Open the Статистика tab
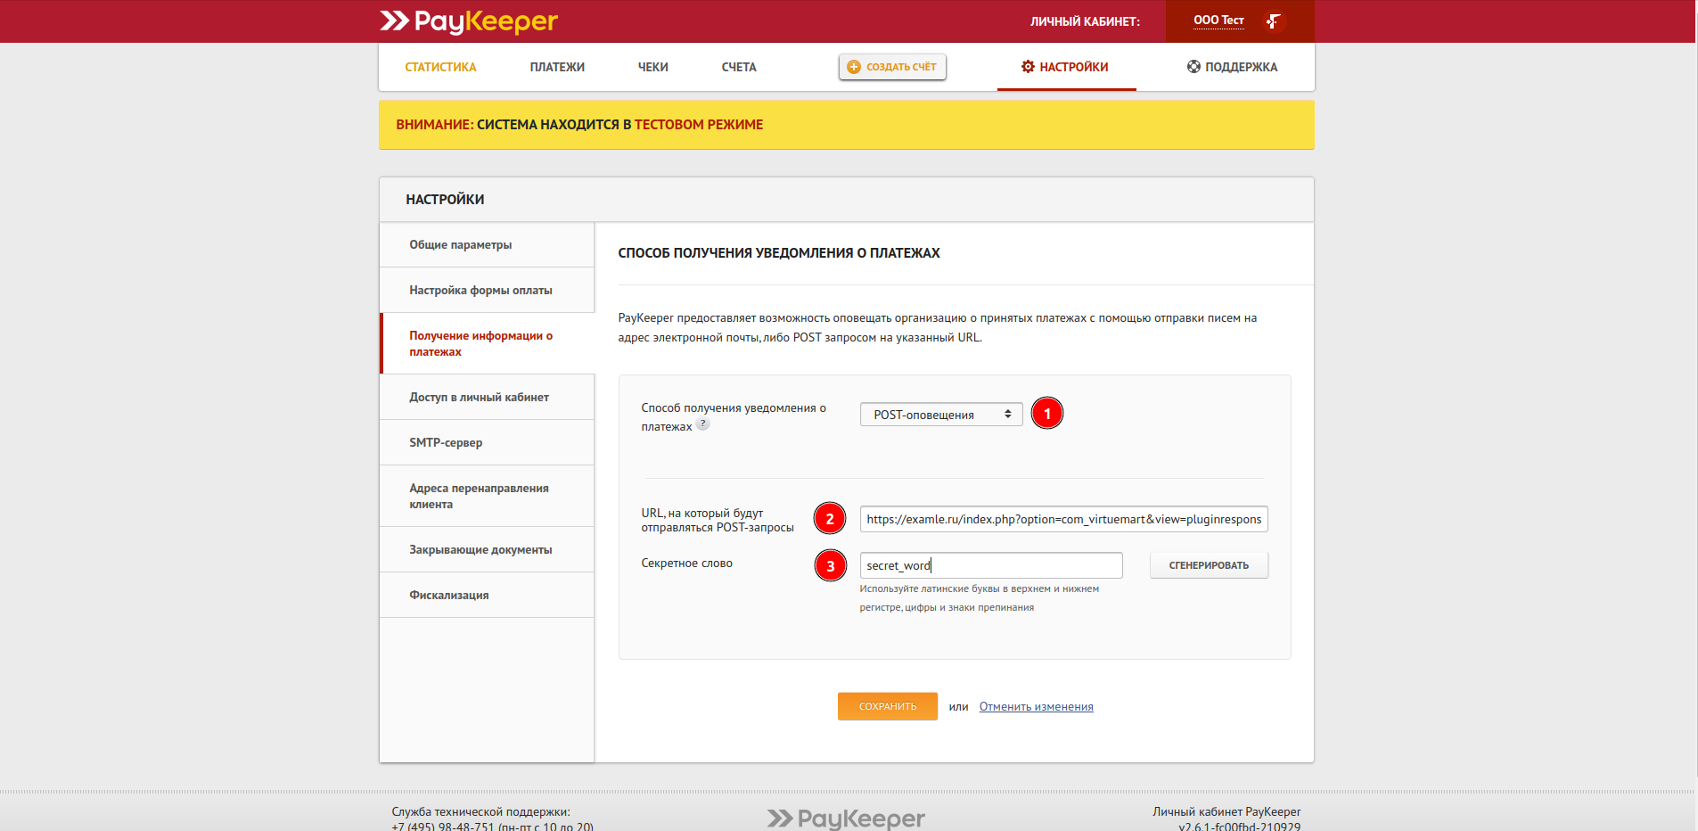 point(440,67)
